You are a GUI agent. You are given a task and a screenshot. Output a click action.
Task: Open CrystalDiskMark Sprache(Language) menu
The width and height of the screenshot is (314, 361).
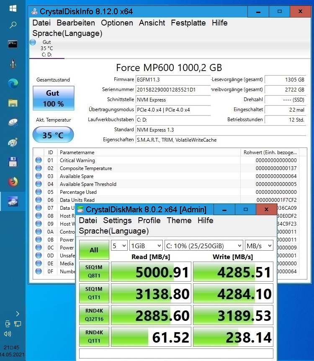tap(114, 231)
